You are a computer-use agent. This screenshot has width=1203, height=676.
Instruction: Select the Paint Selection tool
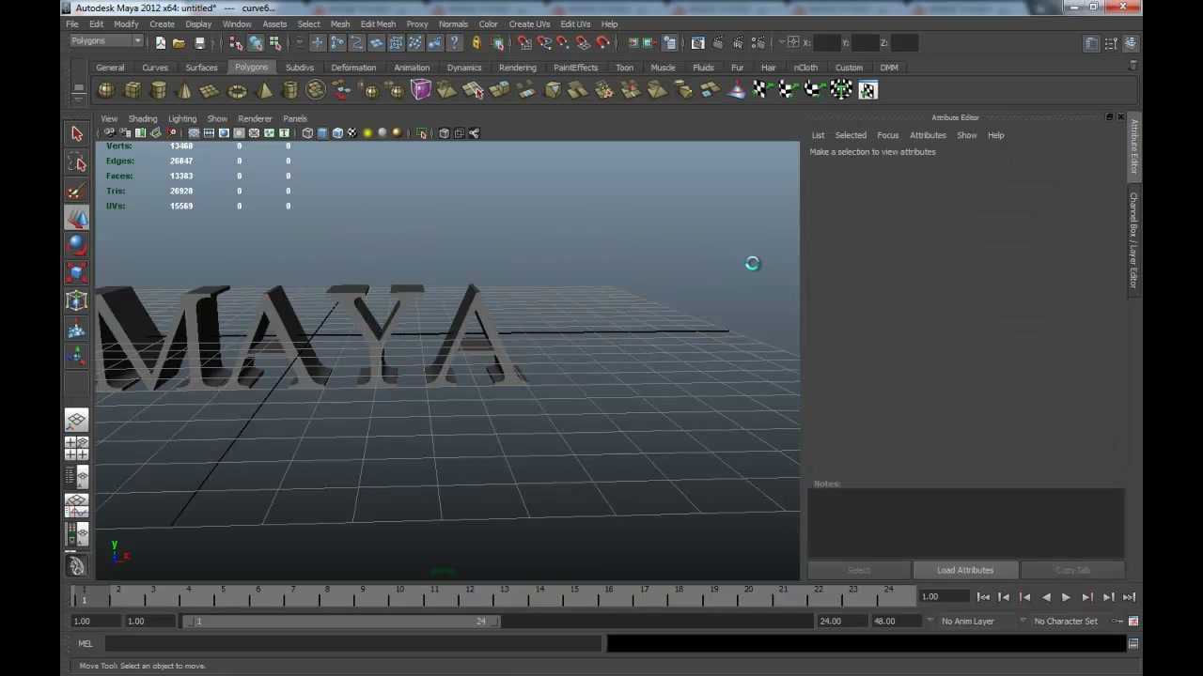point(77,191)
